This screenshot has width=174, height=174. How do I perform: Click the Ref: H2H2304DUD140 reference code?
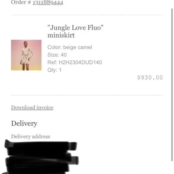coord(75,62)
